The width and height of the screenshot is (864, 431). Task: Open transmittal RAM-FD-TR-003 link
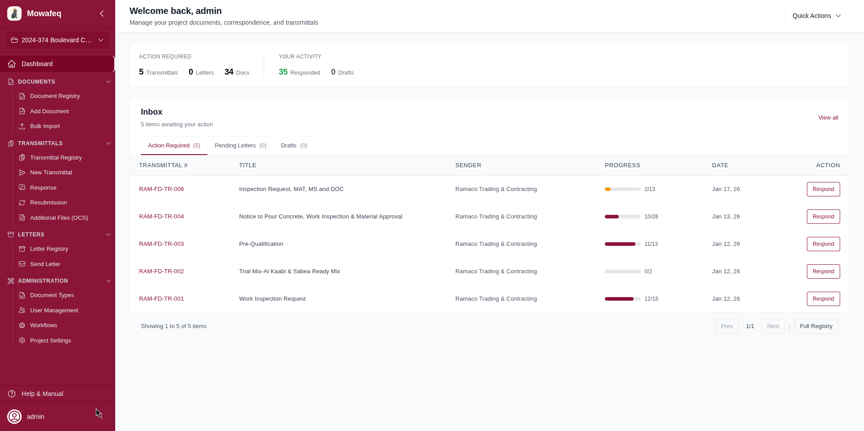pos(161,244)
